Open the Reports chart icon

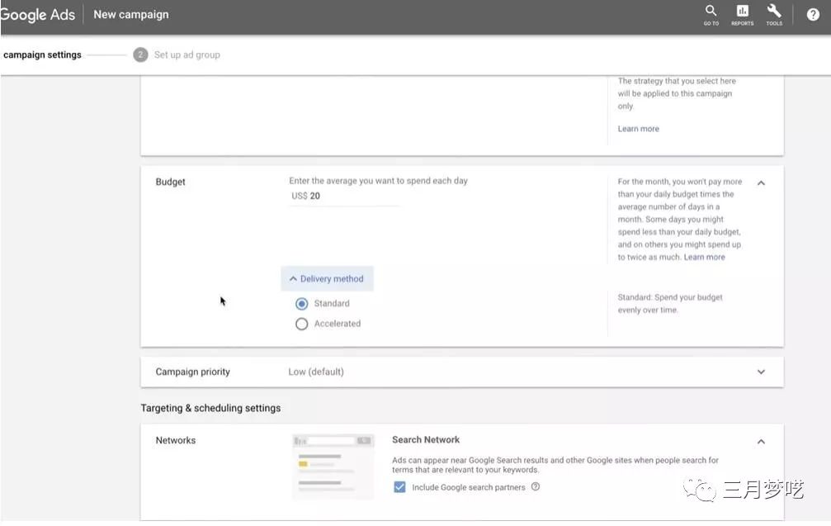tap(742, 13)
